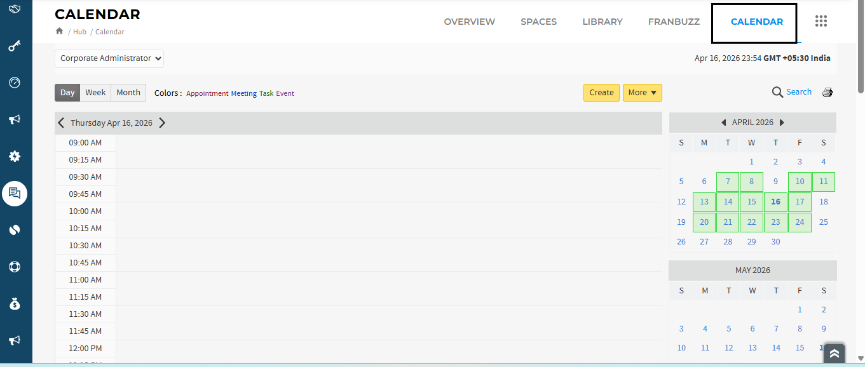This screenshot has width=865, height=367.
Task: Select April 22 in the mini calendar
Action: [751, 222]
